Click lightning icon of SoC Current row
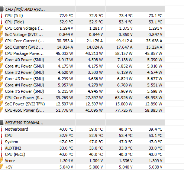 pos(1,47)
